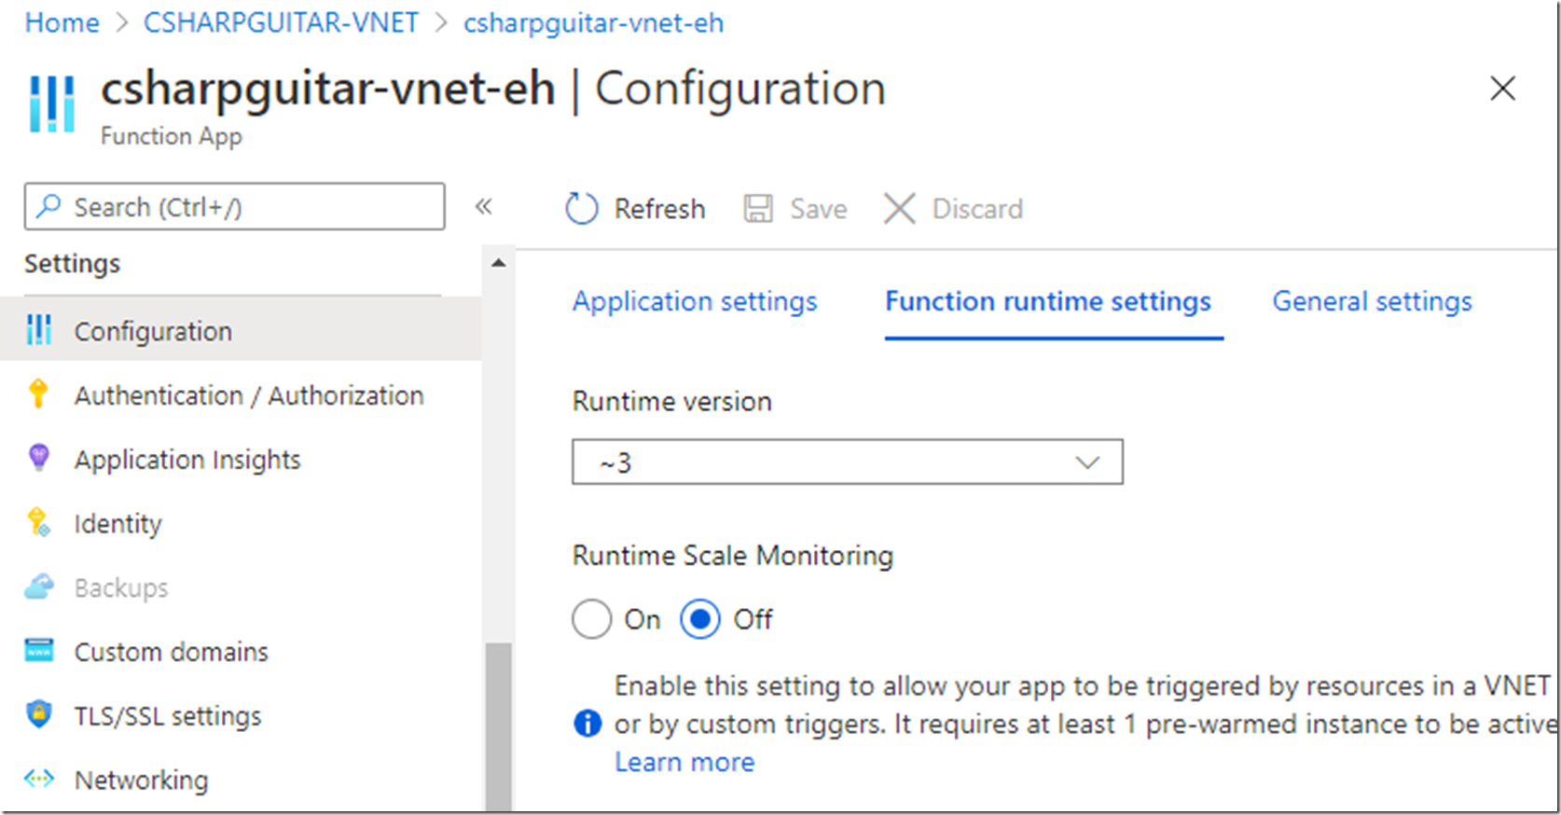Open the Runtime version dropdown
The height and width of the screenshot is (815, 1561).
point(848,463)
